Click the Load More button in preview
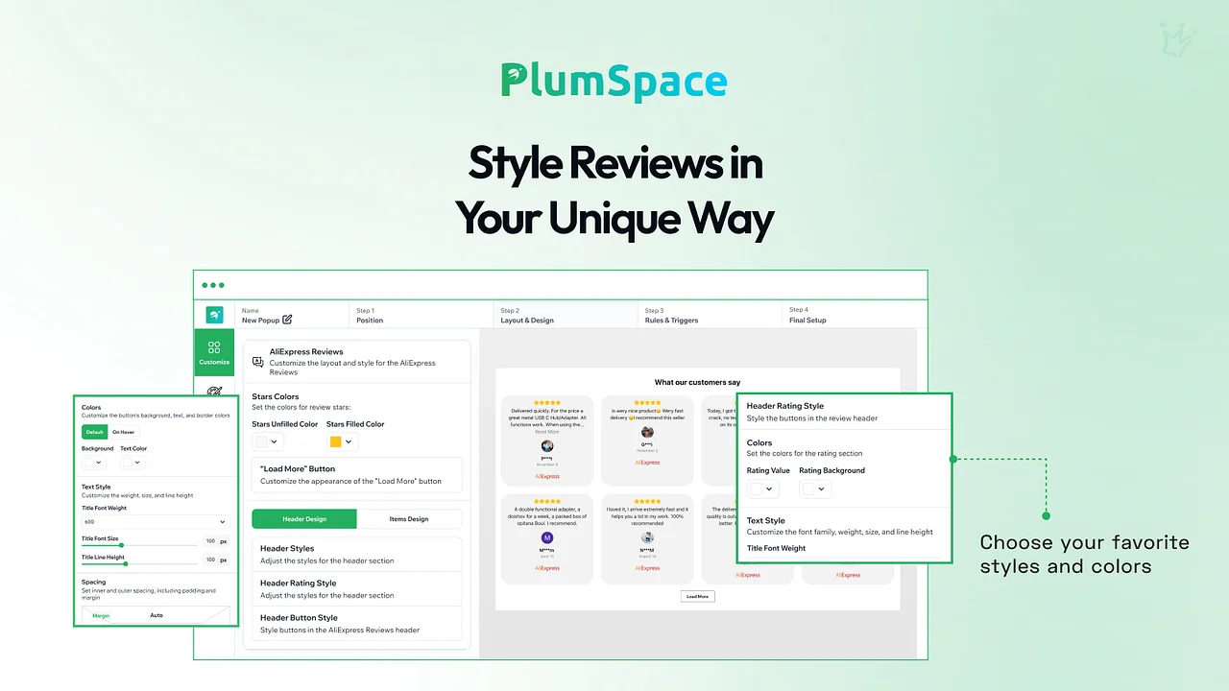Viewport: 1229px width, 691px height. 697,596
